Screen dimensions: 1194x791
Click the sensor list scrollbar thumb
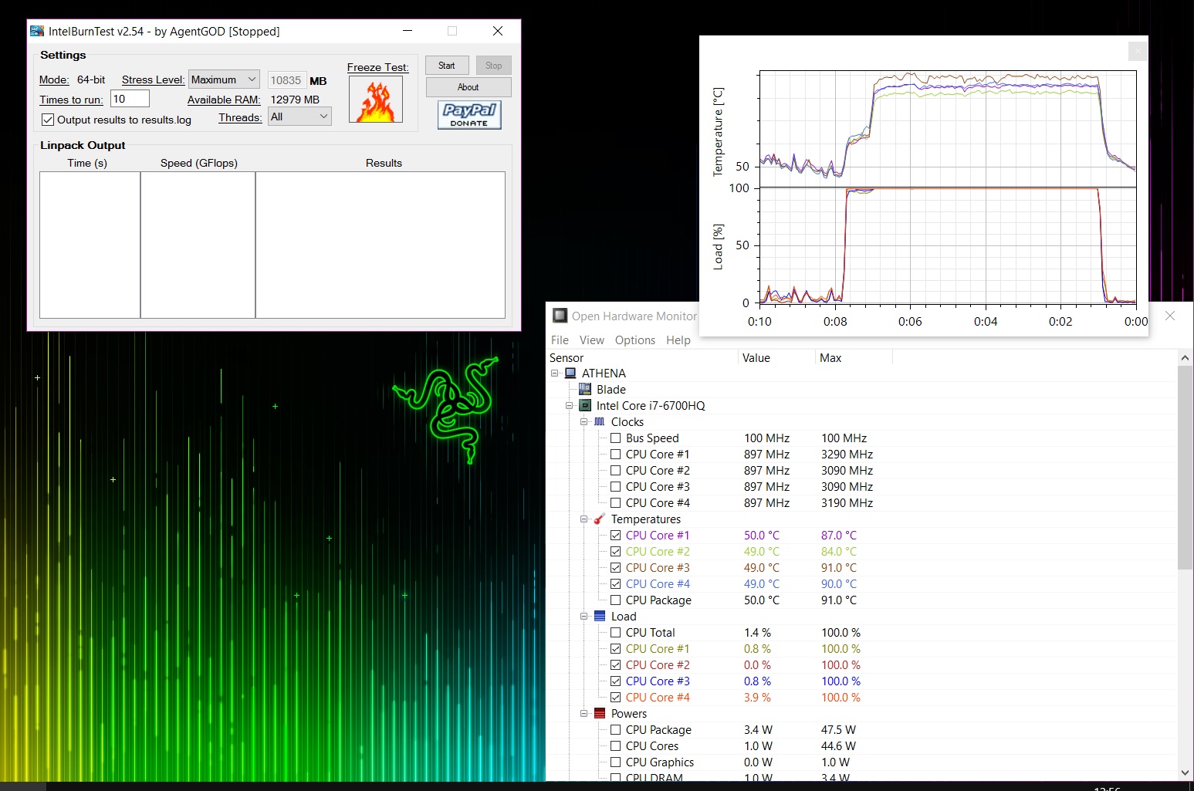(x=1185, y=468)
